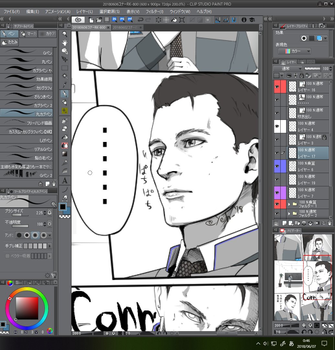Export image as png
Image resolution: width=335 pixels, height=350 pixels.
coord(122,20)
